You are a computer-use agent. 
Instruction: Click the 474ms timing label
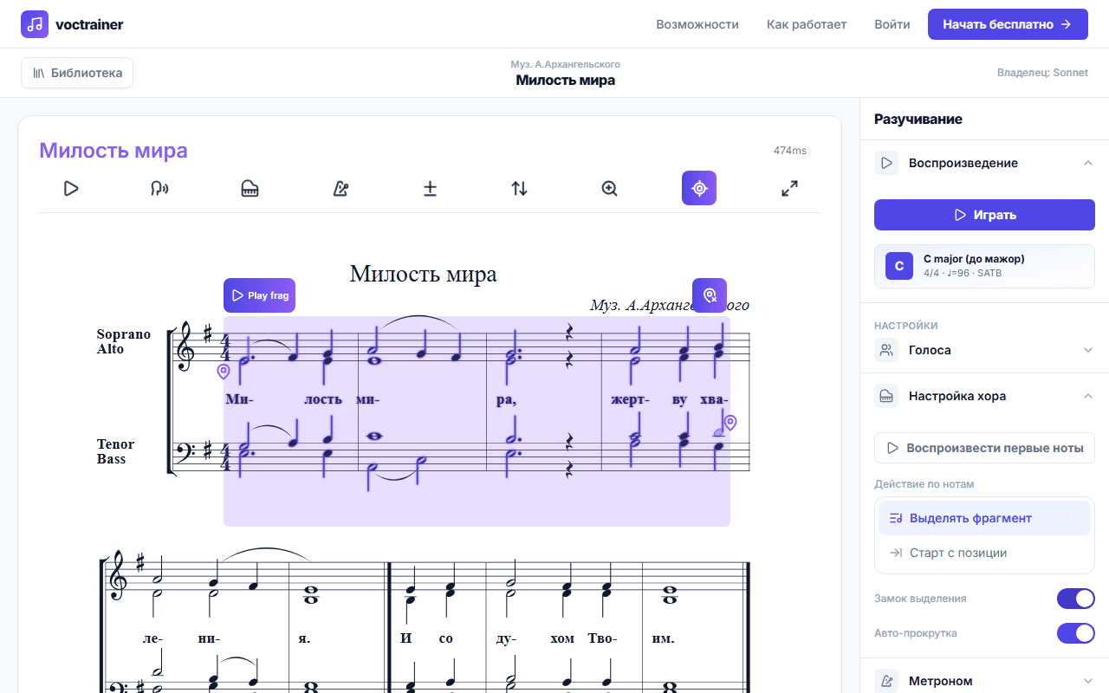coord(790,151)
